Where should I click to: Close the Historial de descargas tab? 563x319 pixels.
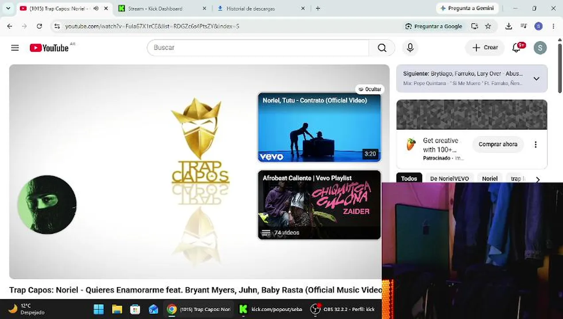[x=303, y=8]
